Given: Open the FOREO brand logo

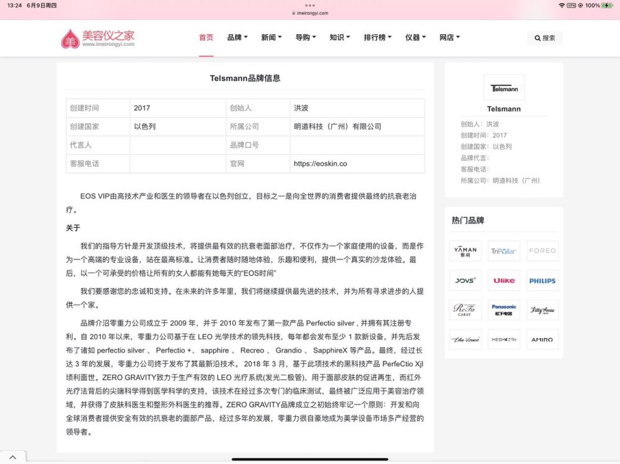Looking at the screenshot, I should coord(542,251).
